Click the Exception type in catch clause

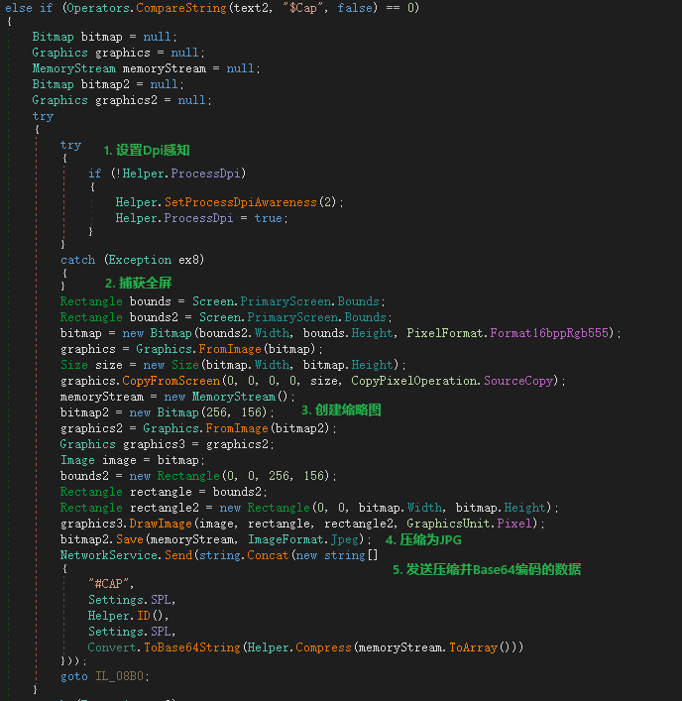click(x=140, y=260)
